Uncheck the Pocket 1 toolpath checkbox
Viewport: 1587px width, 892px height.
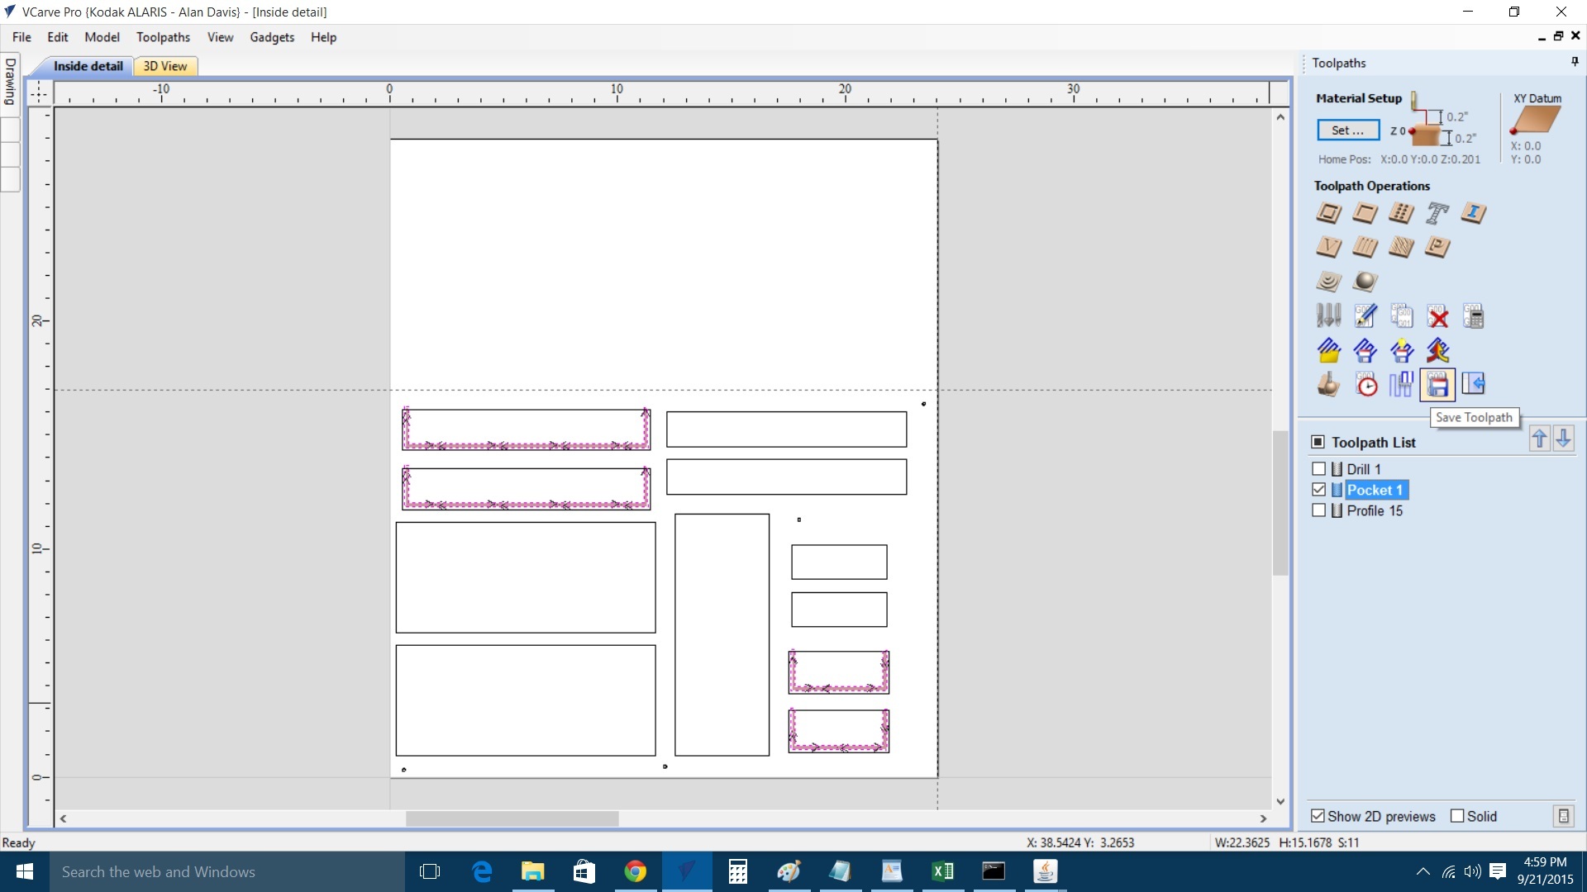click(x=1319, y=490)
